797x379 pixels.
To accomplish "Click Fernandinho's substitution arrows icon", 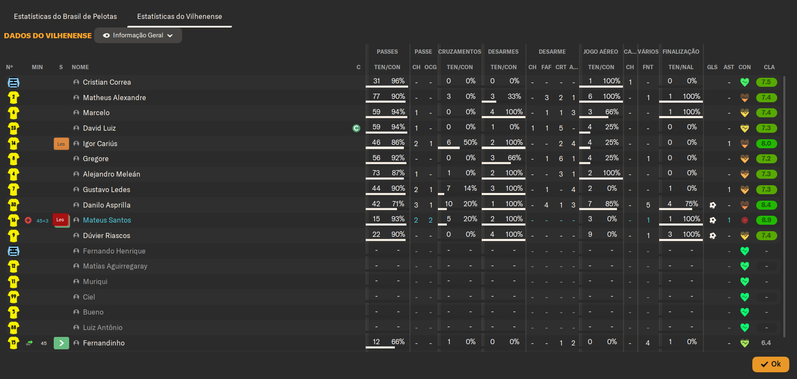I will coord(29,343).
